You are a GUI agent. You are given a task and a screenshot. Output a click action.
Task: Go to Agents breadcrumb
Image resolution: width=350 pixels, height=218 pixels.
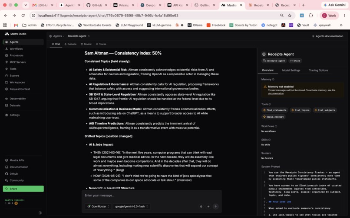[56, 36]
